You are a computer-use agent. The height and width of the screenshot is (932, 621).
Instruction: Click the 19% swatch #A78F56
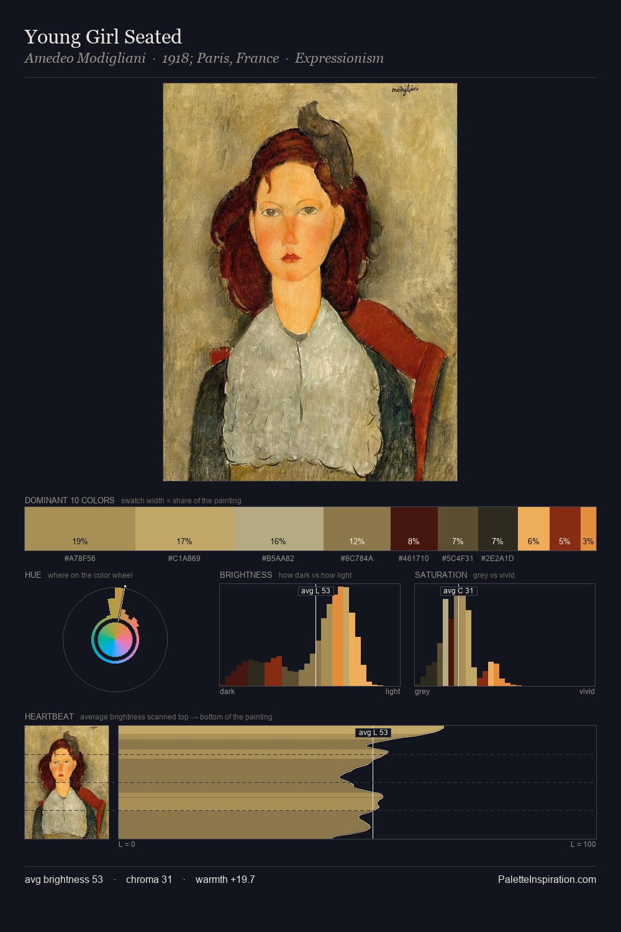(80, 529)
